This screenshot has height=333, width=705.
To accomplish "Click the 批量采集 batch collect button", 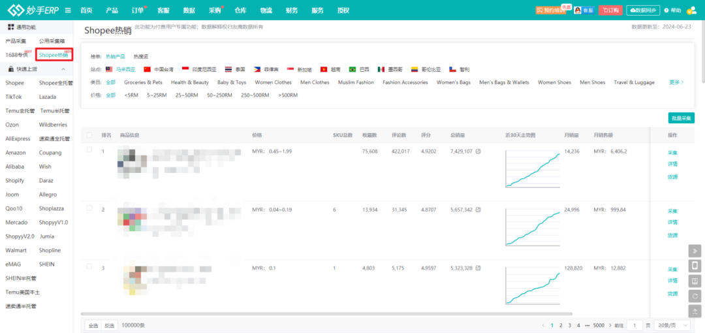I will click(x=681, y=118).
